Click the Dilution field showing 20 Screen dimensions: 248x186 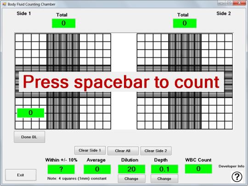(131, 169)
